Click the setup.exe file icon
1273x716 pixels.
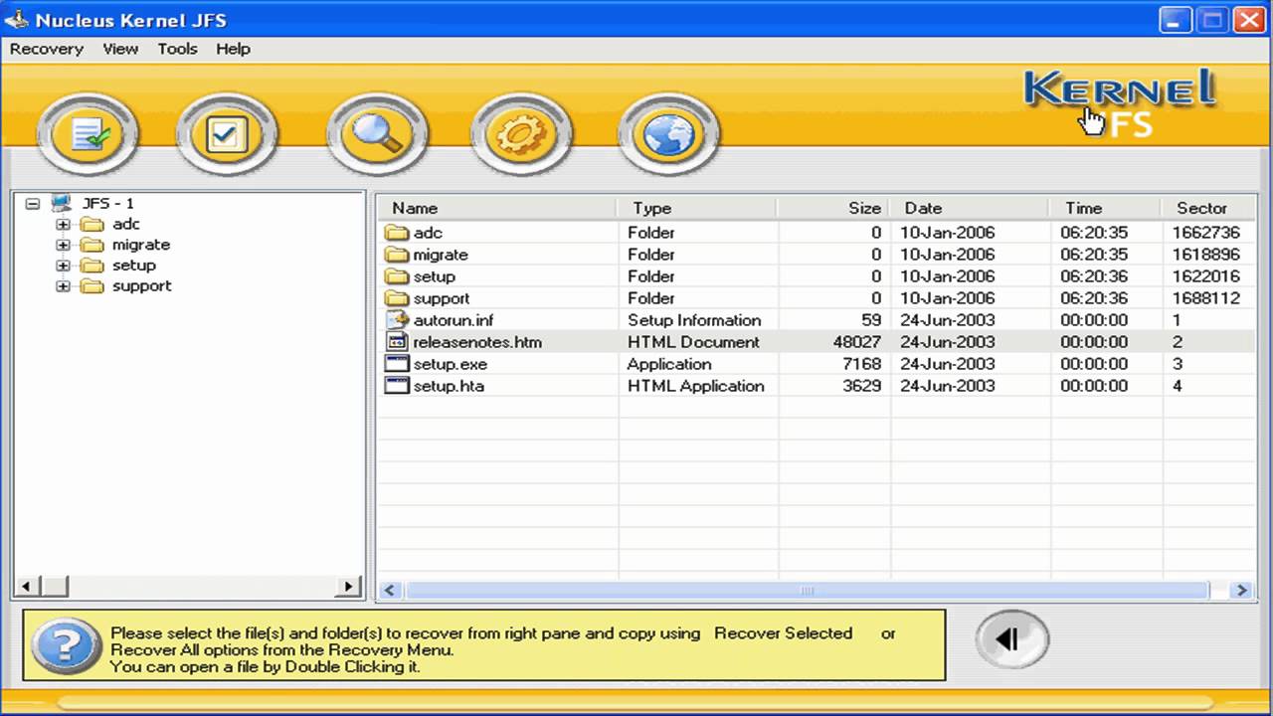tap(397, 364)
